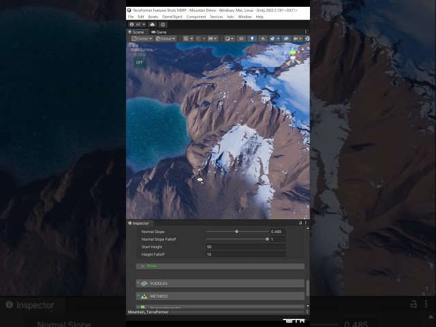
Task: Click the orientation gizmo center cube
Action: click(x=292, y=59)
